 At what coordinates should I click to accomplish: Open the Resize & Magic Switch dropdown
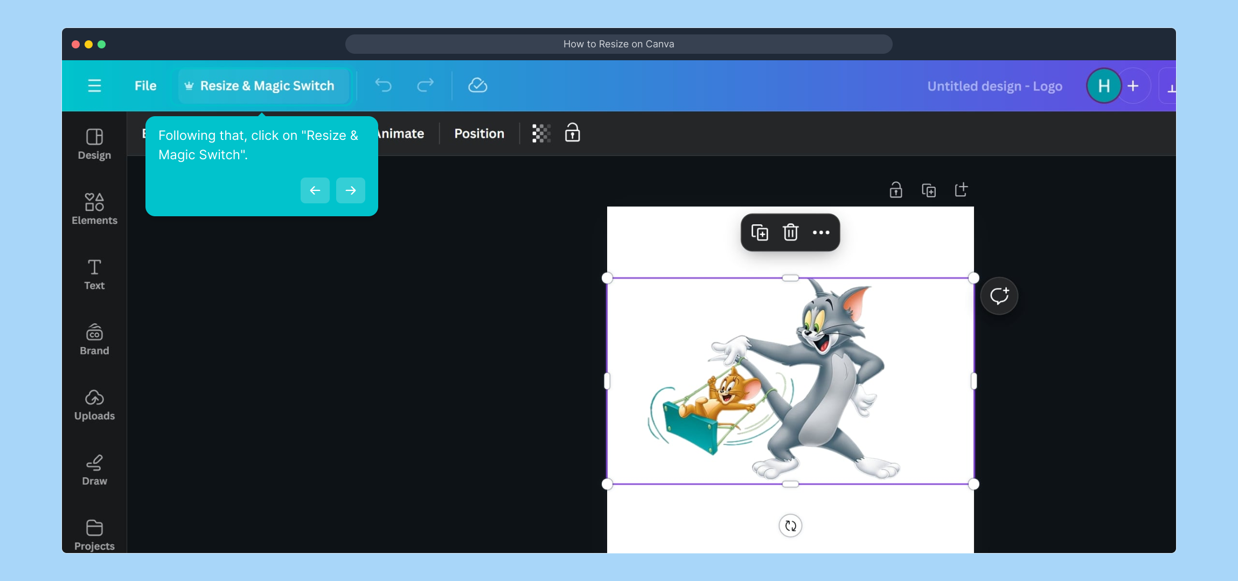point(260,86)
